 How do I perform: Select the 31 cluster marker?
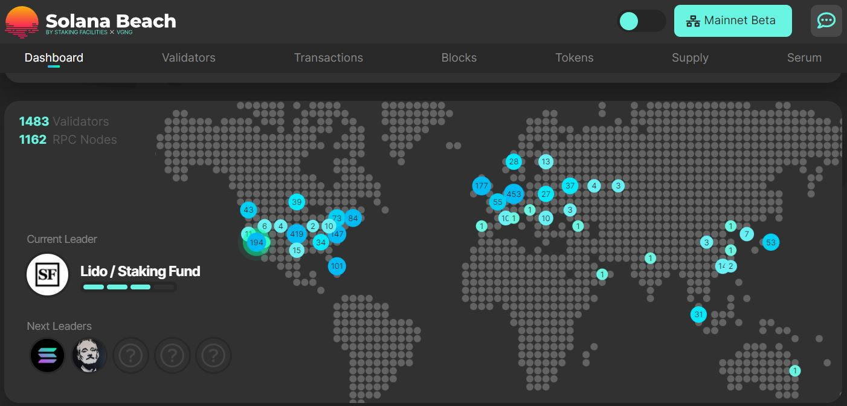(698, 314)
